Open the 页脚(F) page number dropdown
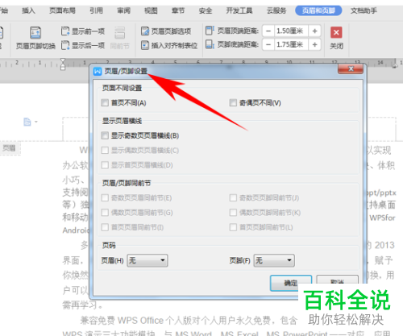Viewport: 403px width, 336px height. tap(274, 260)
